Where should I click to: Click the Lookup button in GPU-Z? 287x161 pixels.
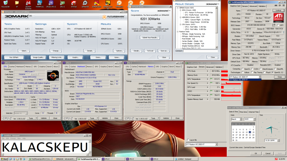coord(278,11)
